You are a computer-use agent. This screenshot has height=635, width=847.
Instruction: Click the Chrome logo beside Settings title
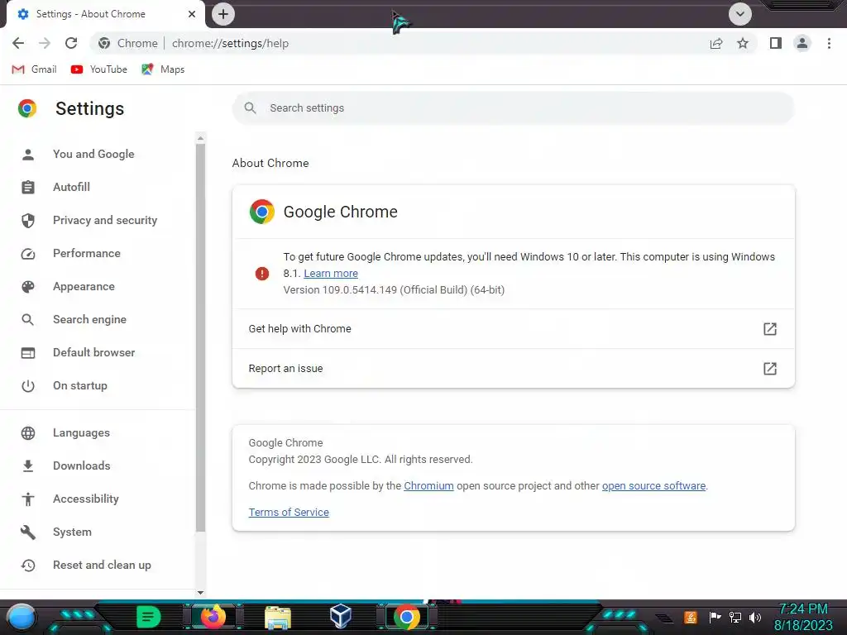27,108
